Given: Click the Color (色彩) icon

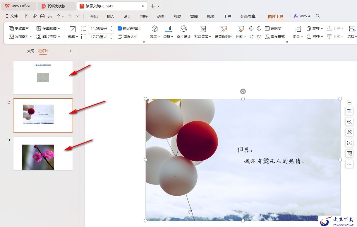Looking at the screenshot, I should [241, 29].
